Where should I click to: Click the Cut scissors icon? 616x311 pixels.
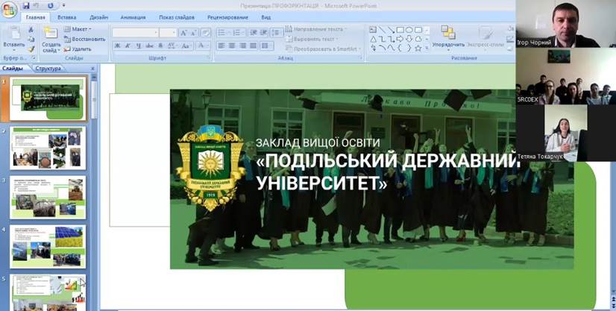click(31, 30)
